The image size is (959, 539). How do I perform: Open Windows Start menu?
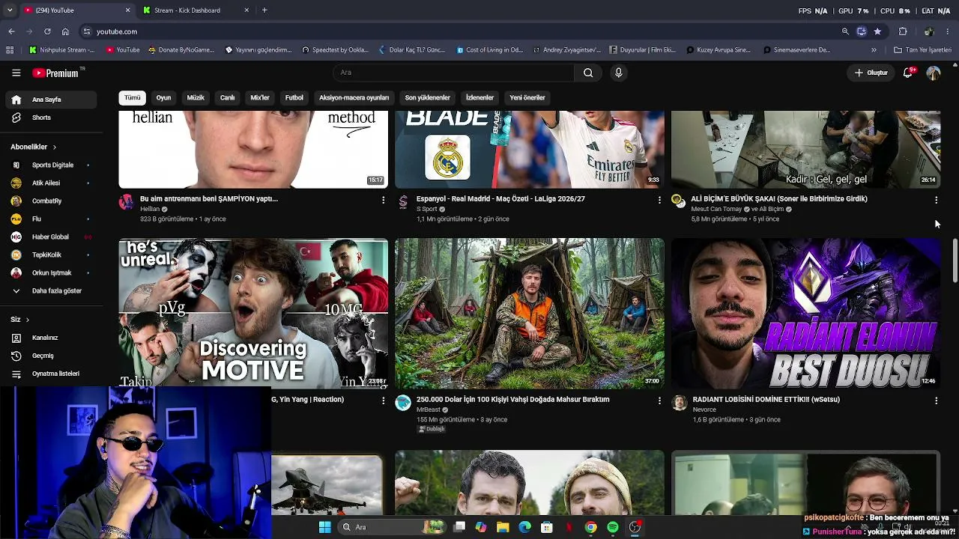point(324,527)
